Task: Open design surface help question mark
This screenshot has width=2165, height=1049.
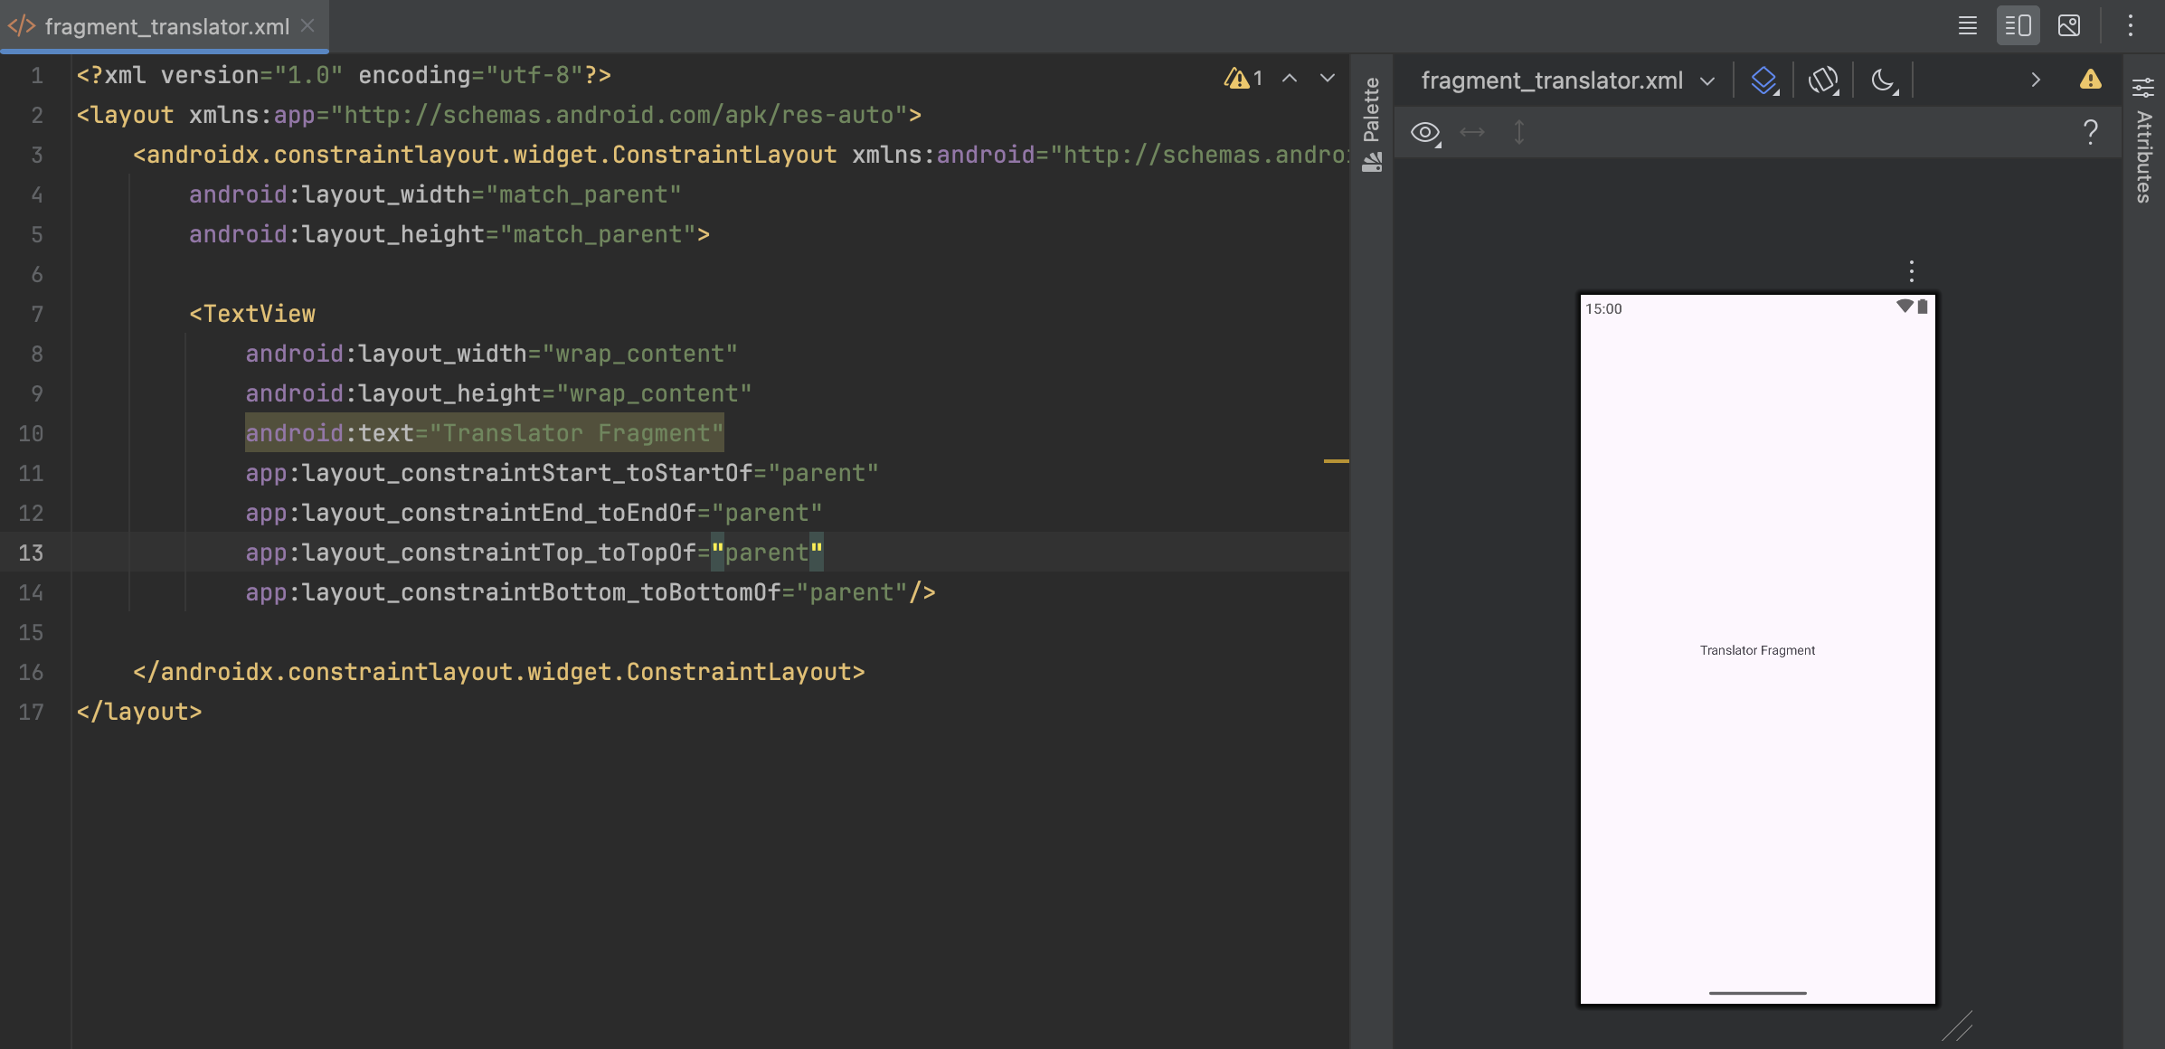Action: click(2090, 133)
